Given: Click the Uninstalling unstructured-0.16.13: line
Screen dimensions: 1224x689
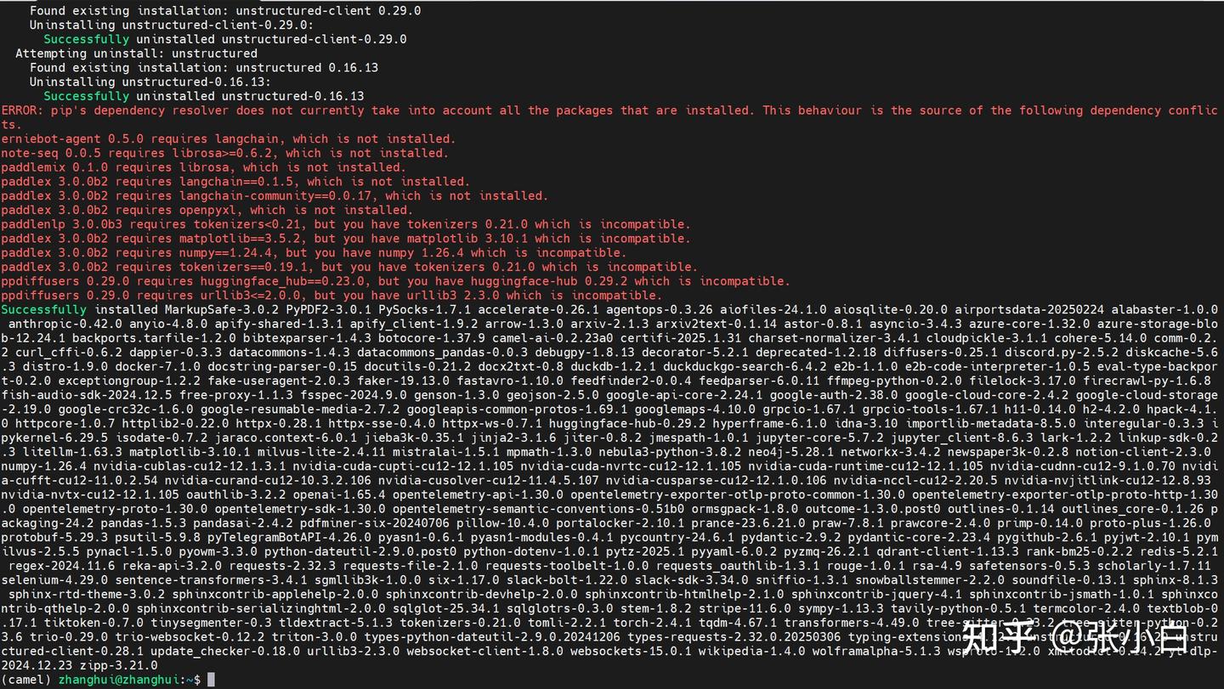Looking at the screenshot, I should click(x=150, y=82).
